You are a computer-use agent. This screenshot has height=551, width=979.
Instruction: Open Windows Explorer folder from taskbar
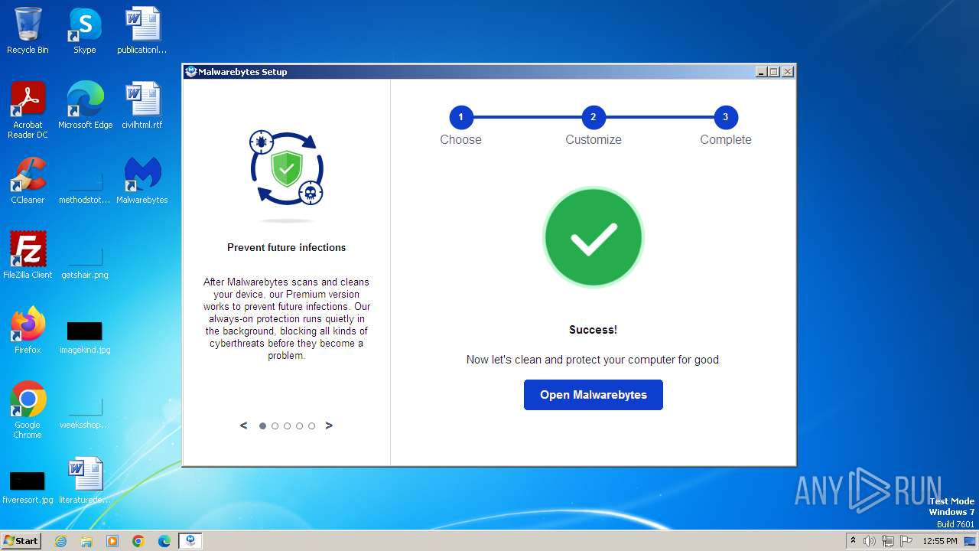click(86, 541)
